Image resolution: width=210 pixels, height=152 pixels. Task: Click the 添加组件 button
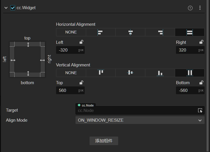[104, 141]
